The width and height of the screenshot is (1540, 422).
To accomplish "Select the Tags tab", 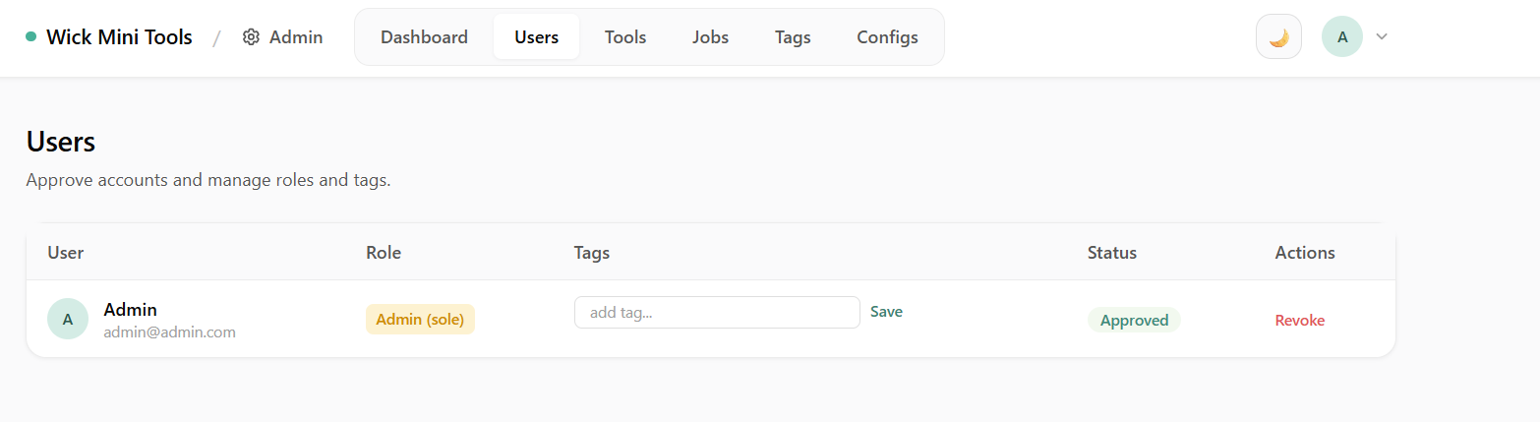I will 793,37.
